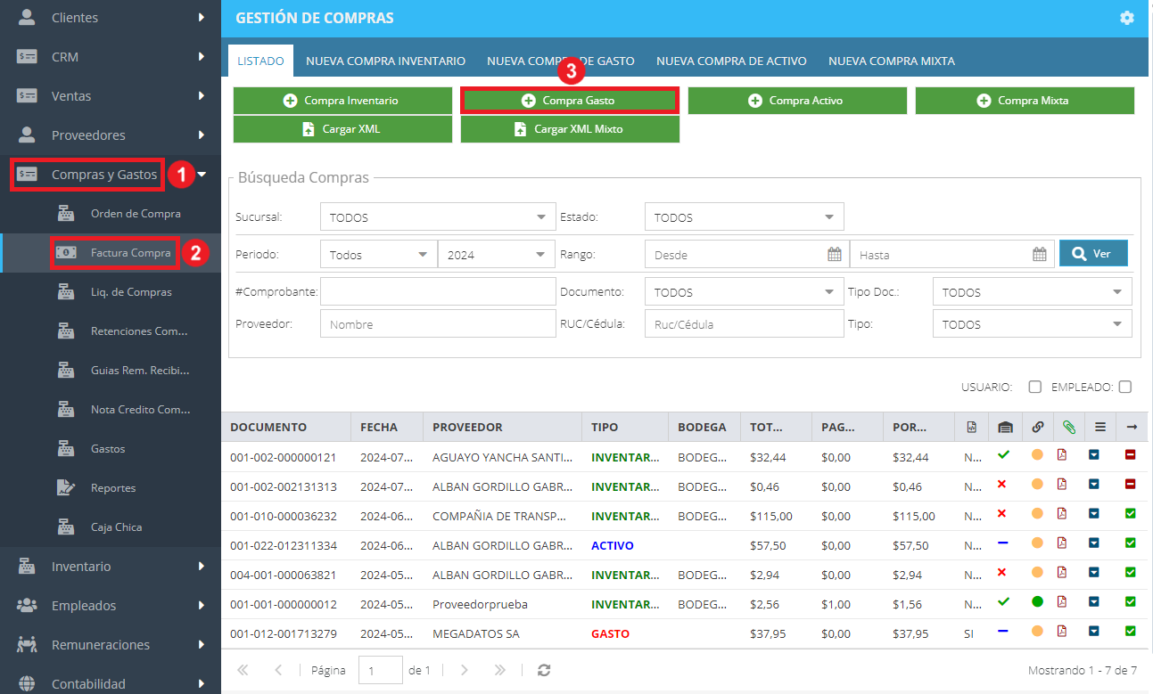Open the calendar icon in Desde field
1153x694 pixels.
click(x=835, y=254)
